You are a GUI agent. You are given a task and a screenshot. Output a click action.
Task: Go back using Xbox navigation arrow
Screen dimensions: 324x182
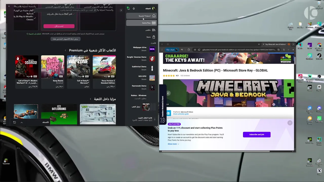coord(121,10)
